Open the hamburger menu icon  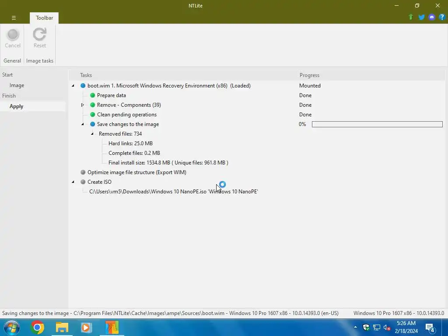point(14,17)
